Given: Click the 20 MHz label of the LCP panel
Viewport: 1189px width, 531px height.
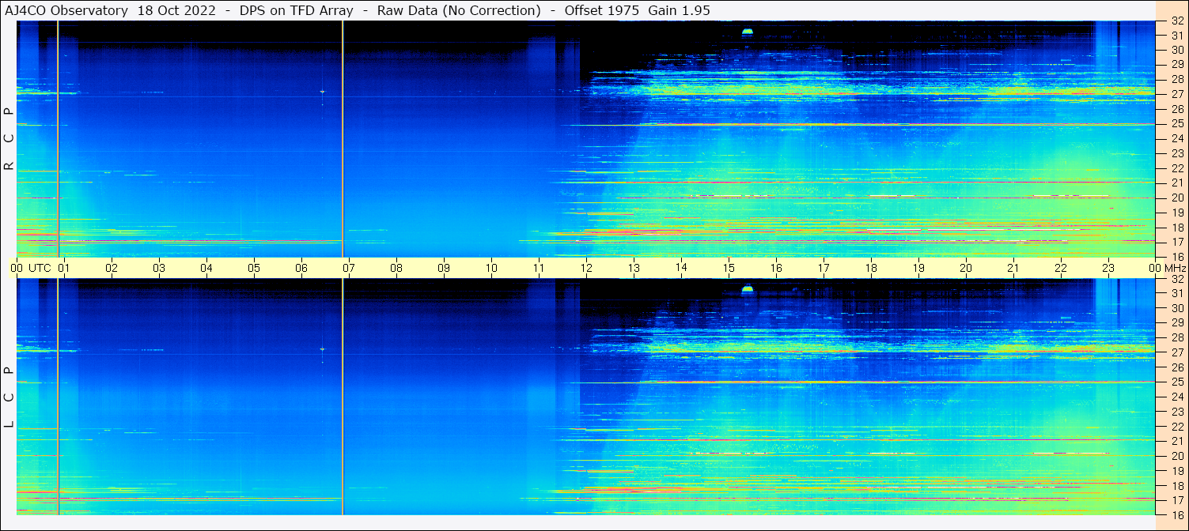Looking at the screenshot, I should [1176, 456].
